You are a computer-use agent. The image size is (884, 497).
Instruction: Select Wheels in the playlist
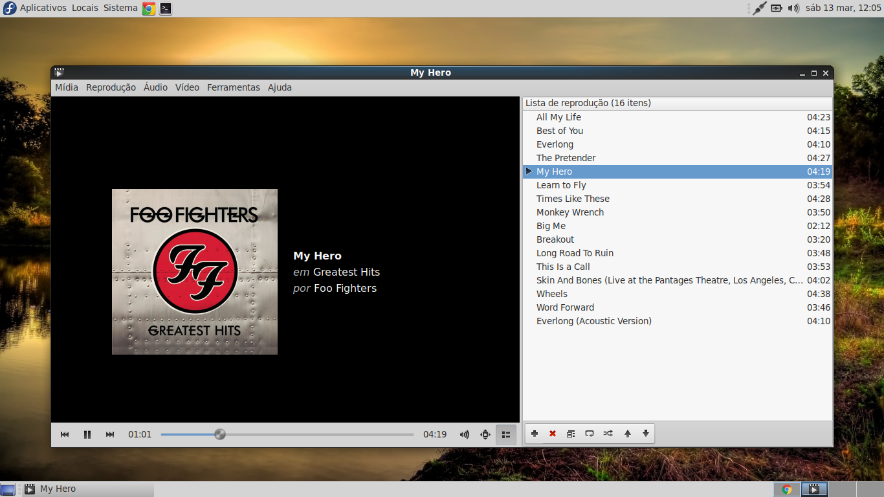point(678,294)
